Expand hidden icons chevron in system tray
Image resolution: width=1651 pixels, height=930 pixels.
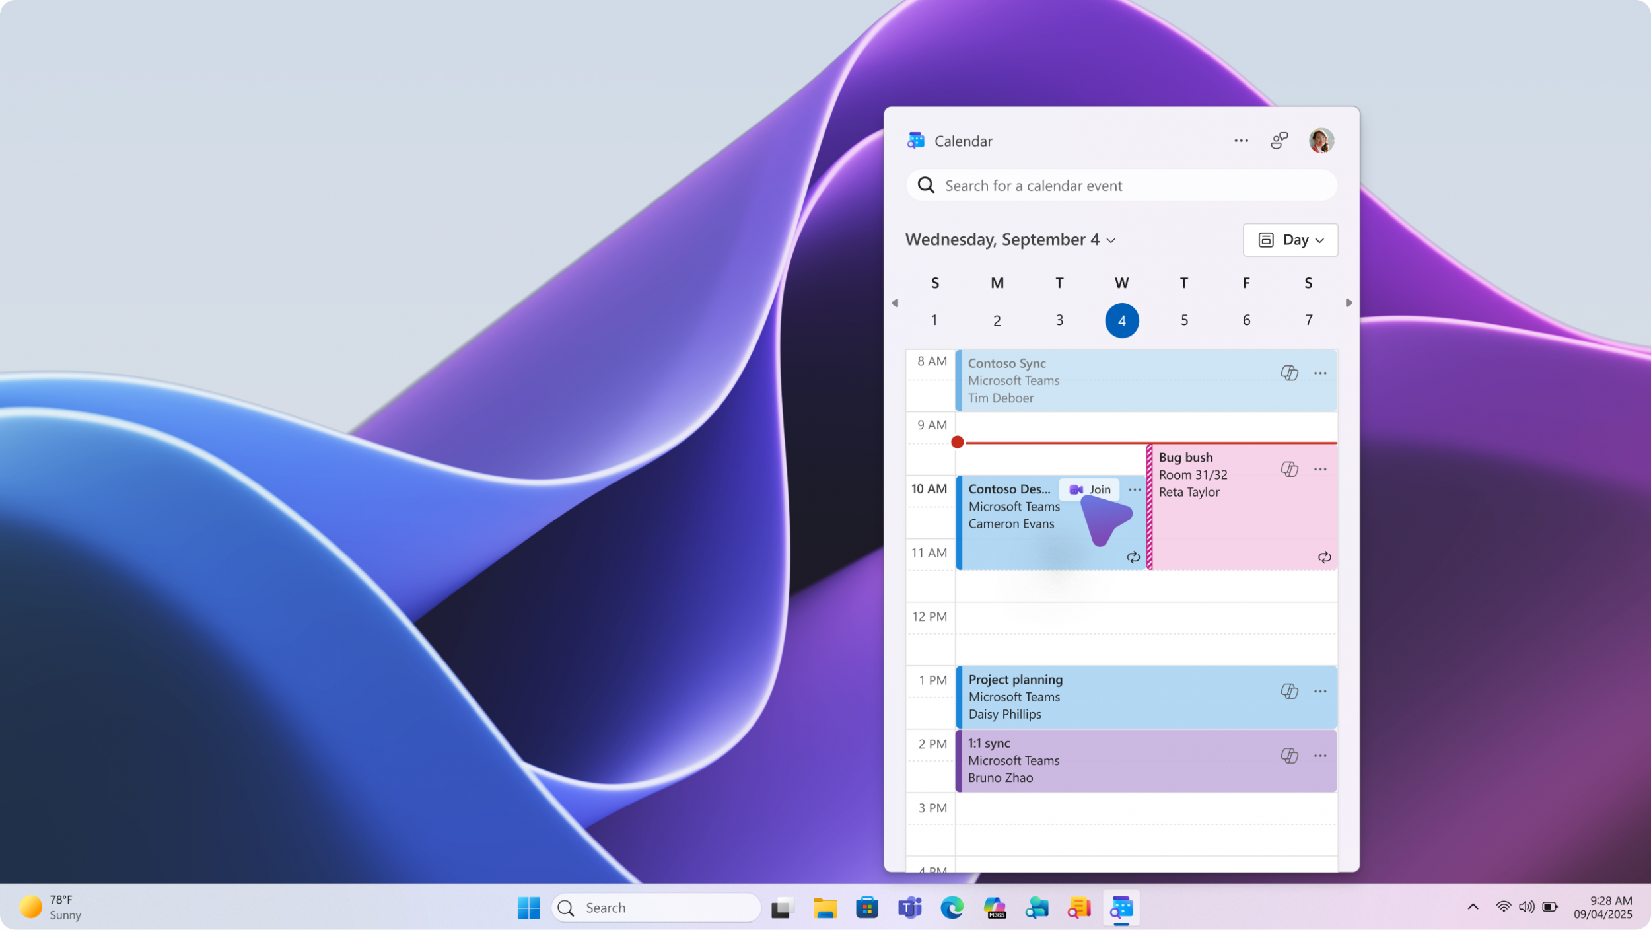[x=1472, y=907]
